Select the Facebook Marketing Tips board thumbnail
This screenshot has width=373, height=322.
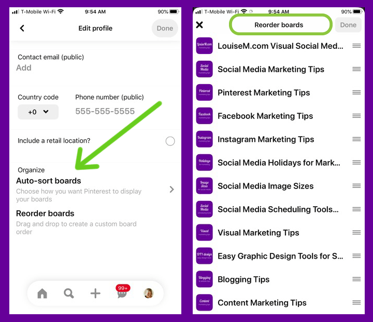coord(204,116)
